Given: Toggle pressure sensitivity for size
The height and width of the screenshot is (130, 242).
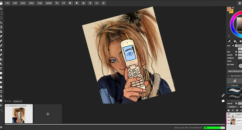Looking at the screenshot, I should [x=233, y=46].
